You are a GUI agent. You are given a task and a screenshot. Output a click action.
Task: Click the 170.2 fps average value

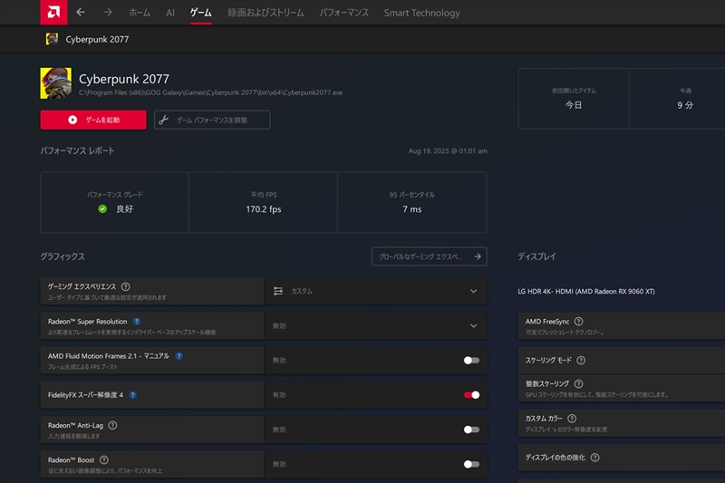click(x=264, y=209)
